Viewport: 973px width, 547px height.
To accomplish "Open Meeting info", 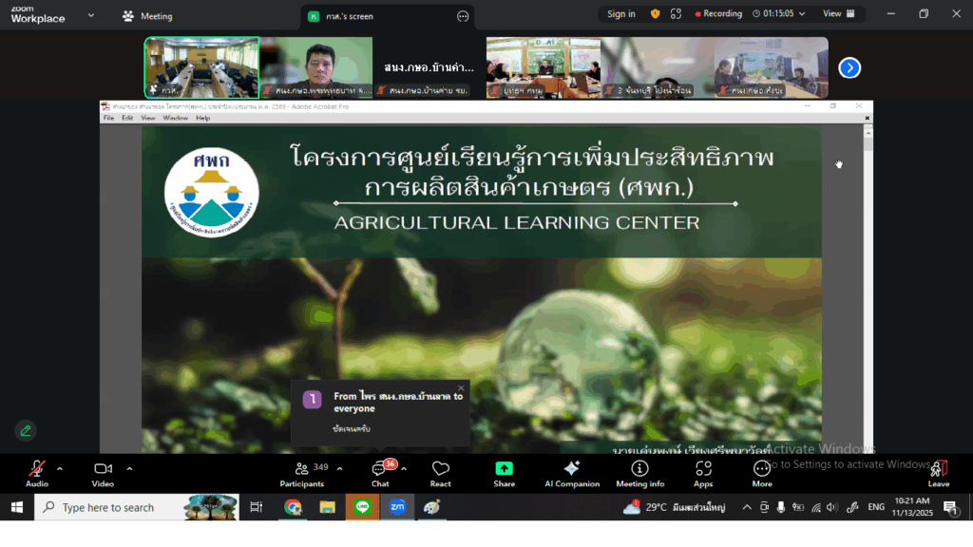I will click(x=639, y=471).
